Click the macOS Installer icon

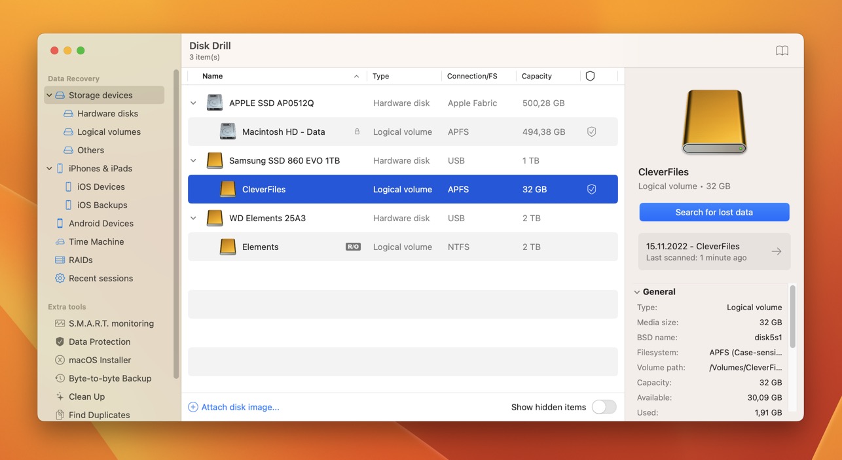point(60,360)
